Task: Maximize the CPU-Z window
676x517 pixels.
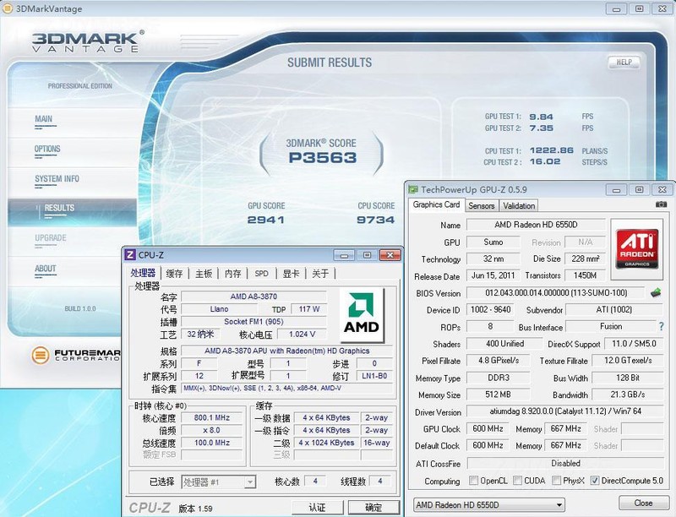Action: tap(368, 255)
